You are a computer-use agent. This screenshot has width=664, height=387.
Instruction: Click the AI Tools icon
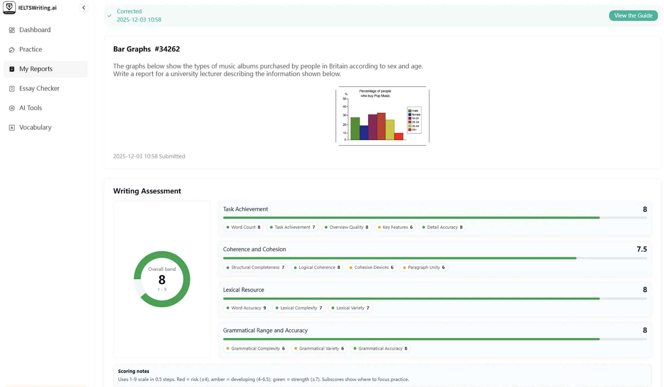point(12,108)
